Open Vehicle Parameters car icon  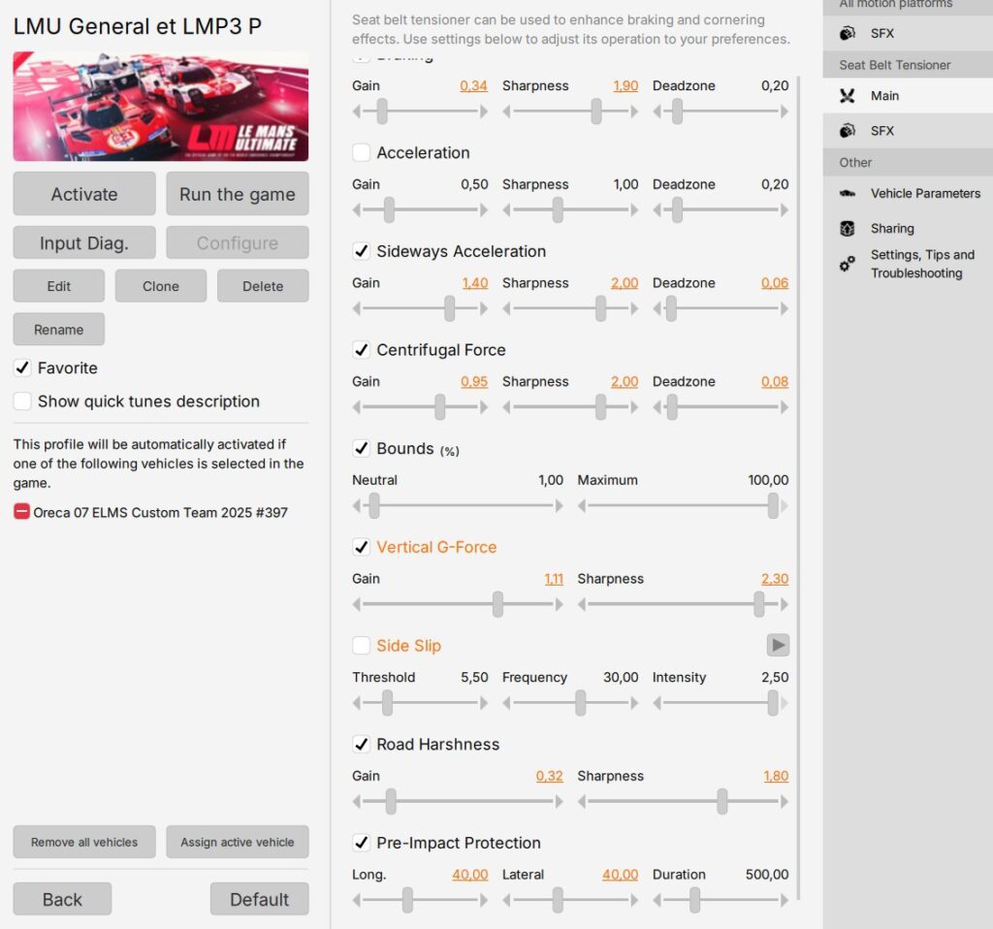coord(848,194)
